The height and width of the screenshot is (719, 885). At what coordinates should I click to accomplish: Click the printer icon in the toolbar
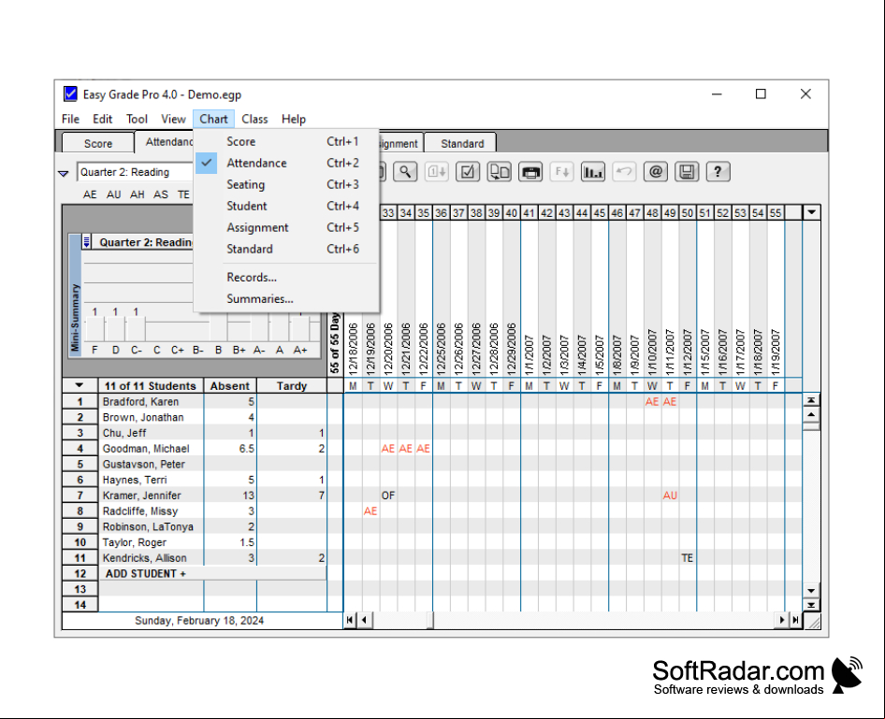[530, 171]
